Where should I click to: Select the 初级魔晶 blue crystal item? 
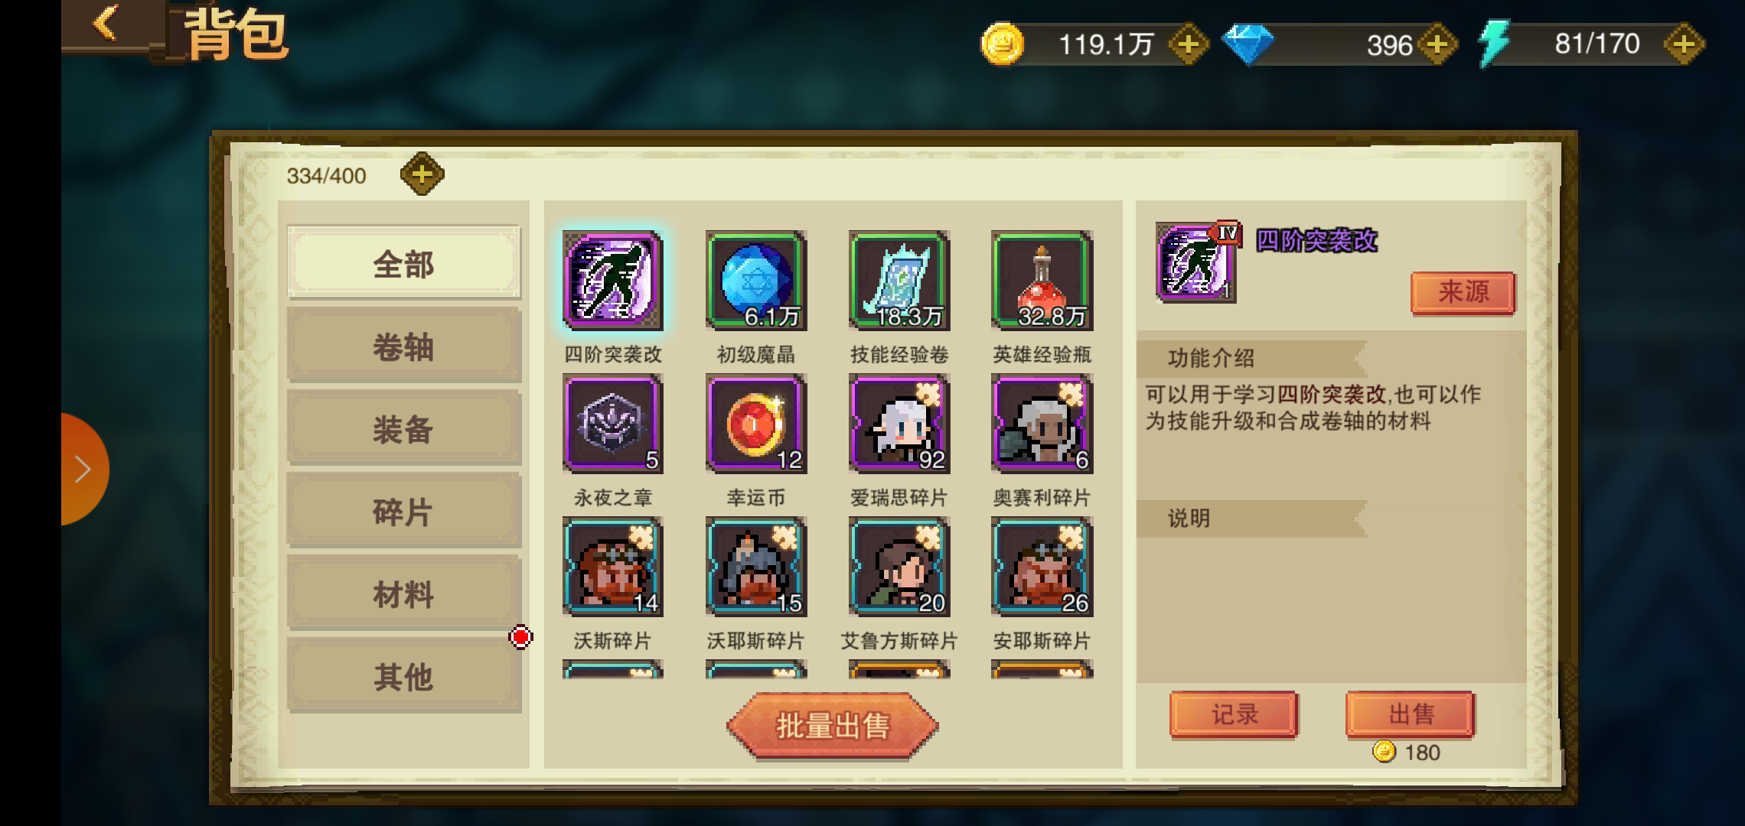tap(756, 281)
